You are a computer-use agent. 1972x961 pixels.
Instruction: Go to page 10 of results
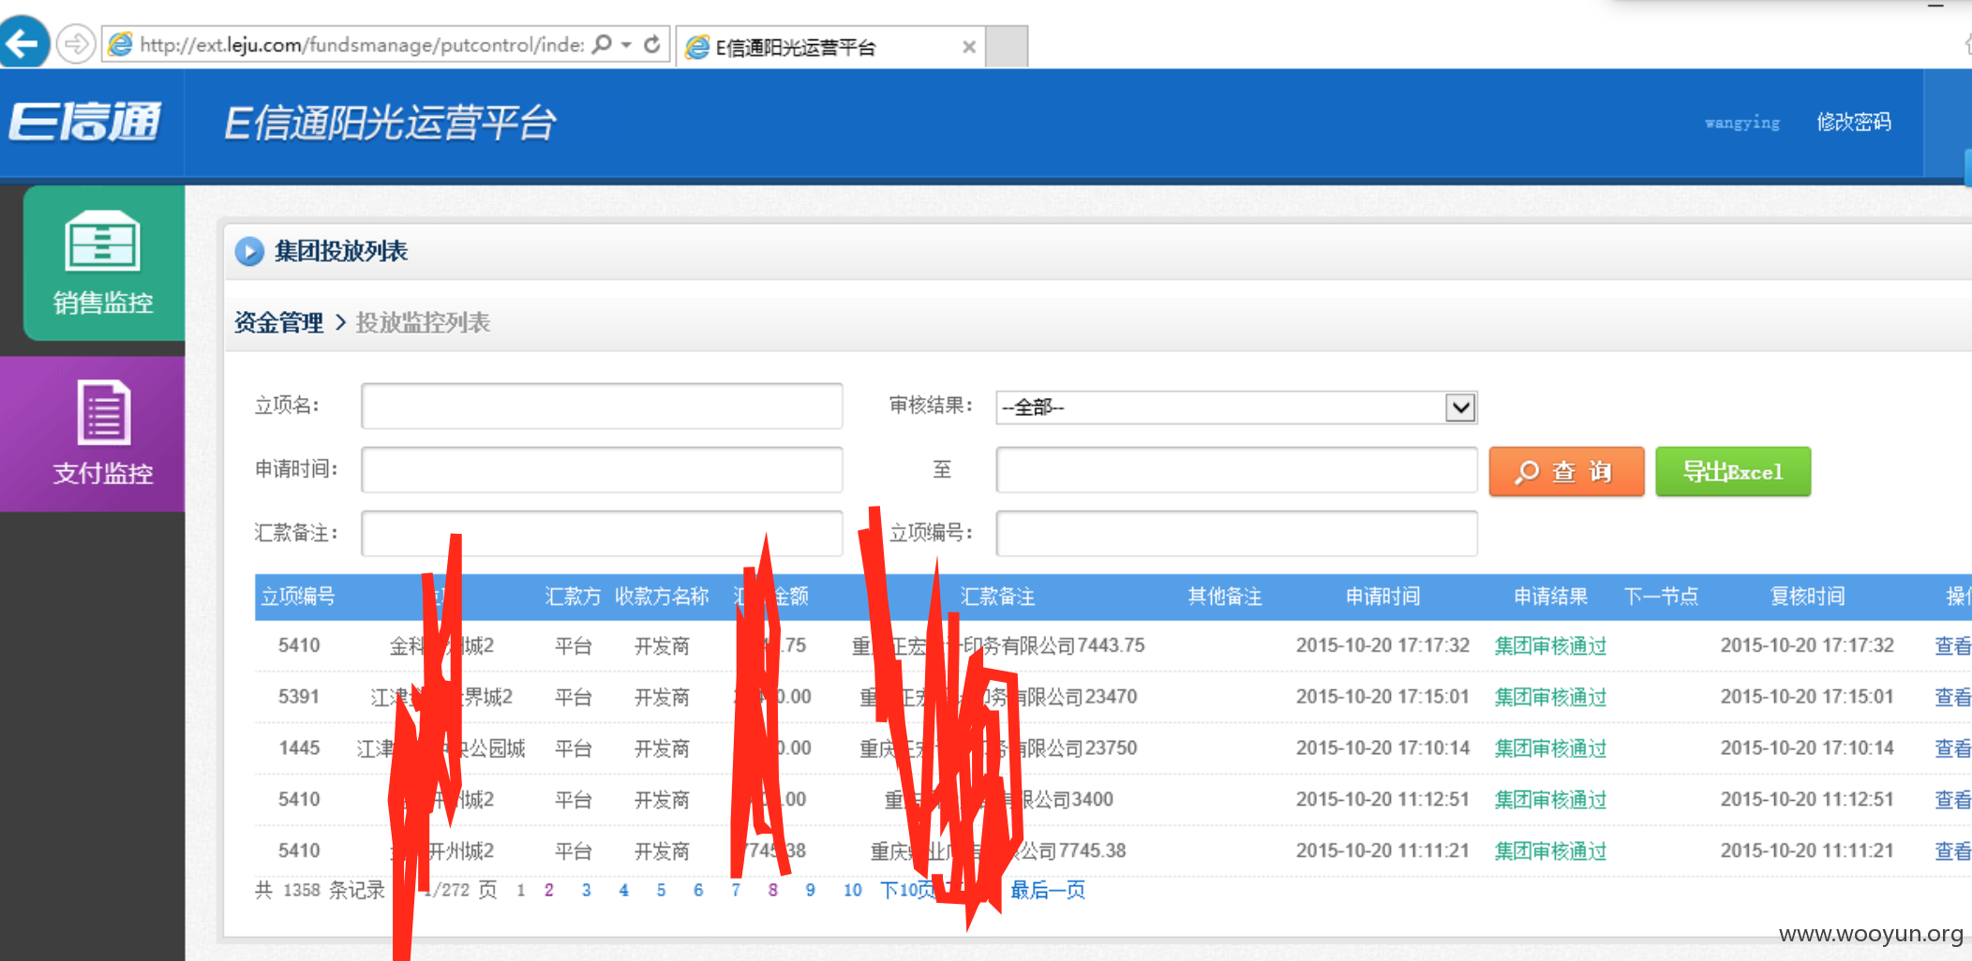[x=852, y=890]
